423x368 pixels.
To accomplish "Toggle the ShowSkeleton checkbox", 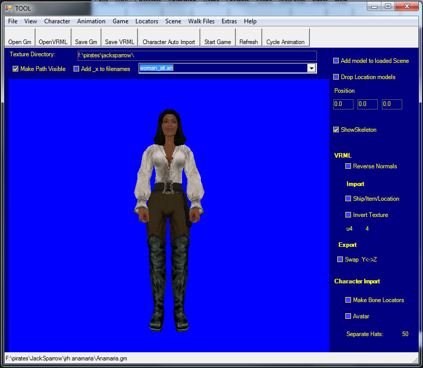I will [336, 130].
